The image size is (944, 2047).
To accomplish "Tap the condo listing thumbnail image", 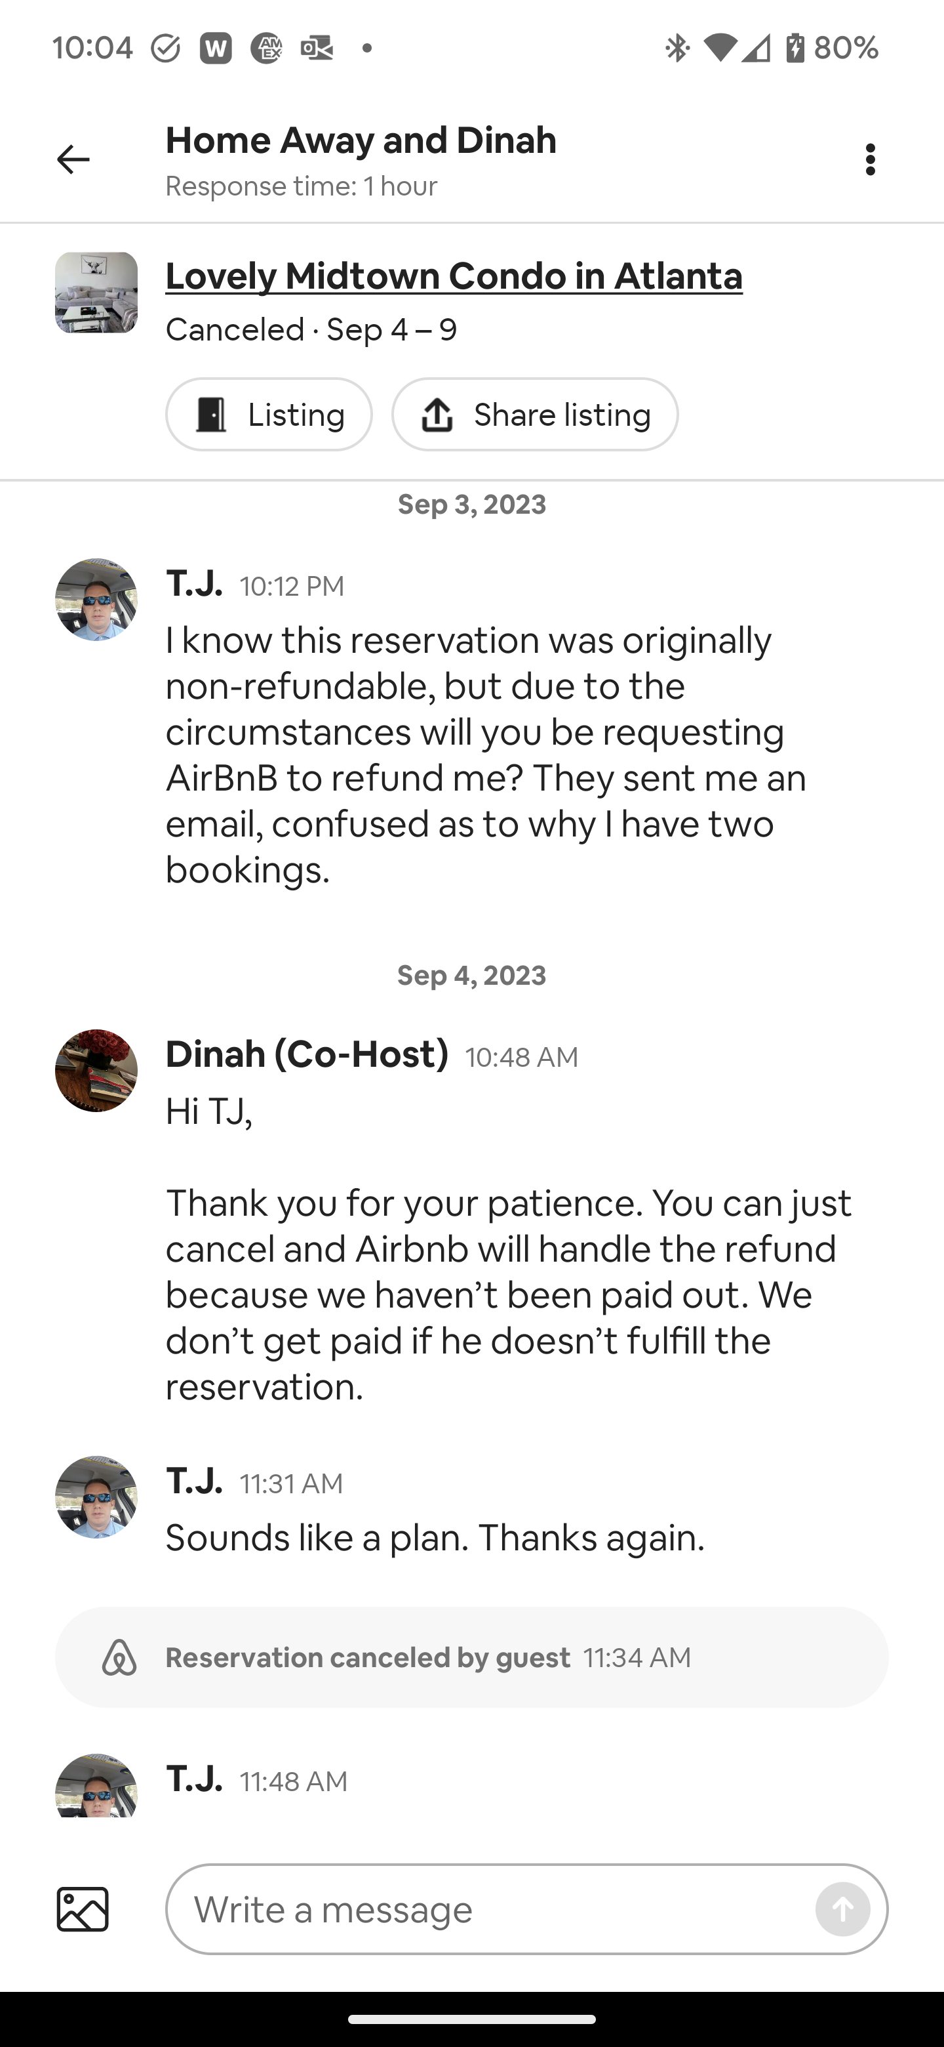I will (96, 293).
